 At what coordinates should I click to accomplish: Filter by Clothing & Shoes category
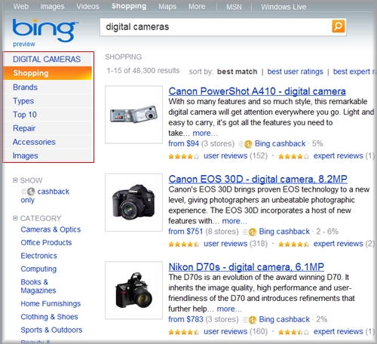[49, 317]
